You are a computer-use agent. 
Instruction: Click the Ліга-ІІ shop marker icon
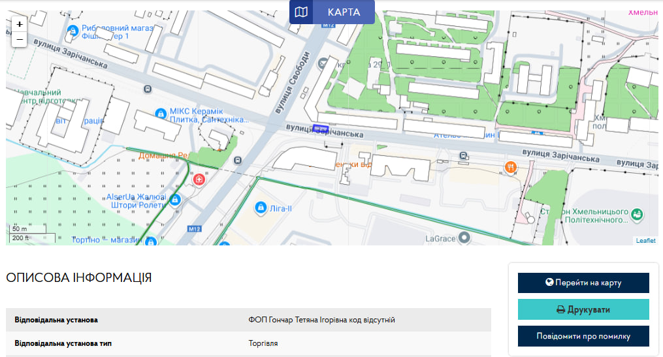point(260,207)
